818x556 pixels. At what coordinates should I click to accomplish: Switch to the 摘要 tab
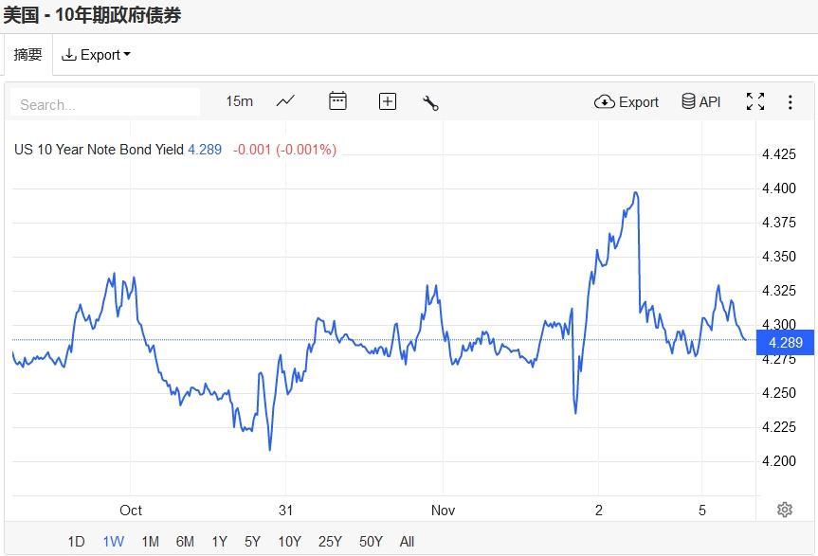[27, 55]
